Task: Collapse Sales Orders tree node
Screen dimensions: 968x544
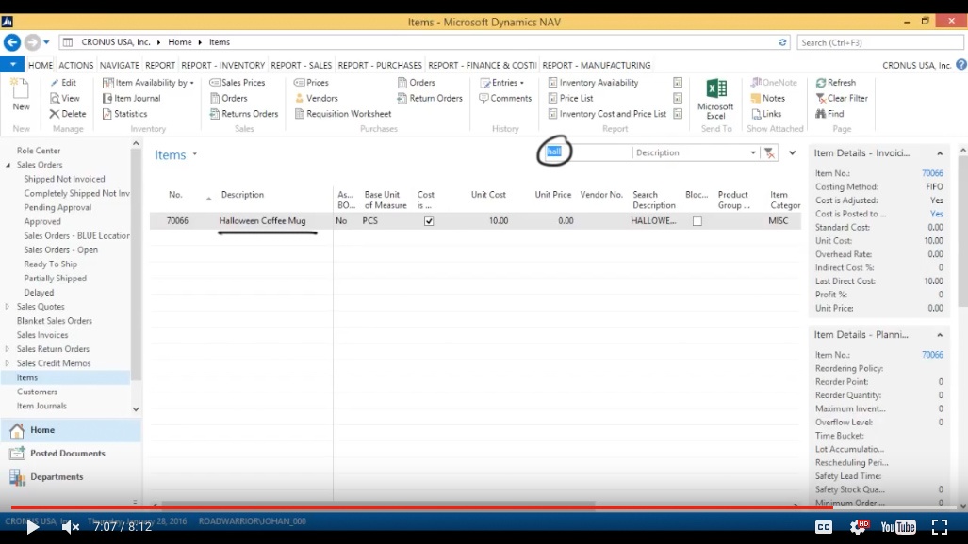Action: [8, 165]
